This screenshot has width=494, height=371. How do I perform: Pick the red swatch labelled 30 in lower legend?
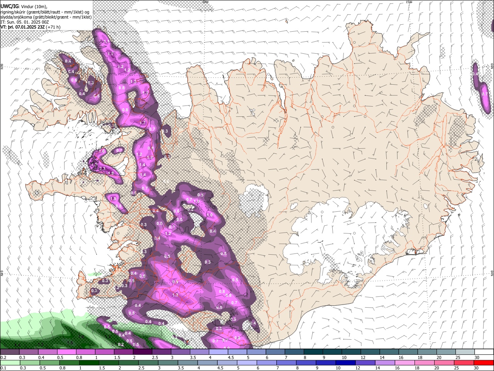[x=483, y=362]
